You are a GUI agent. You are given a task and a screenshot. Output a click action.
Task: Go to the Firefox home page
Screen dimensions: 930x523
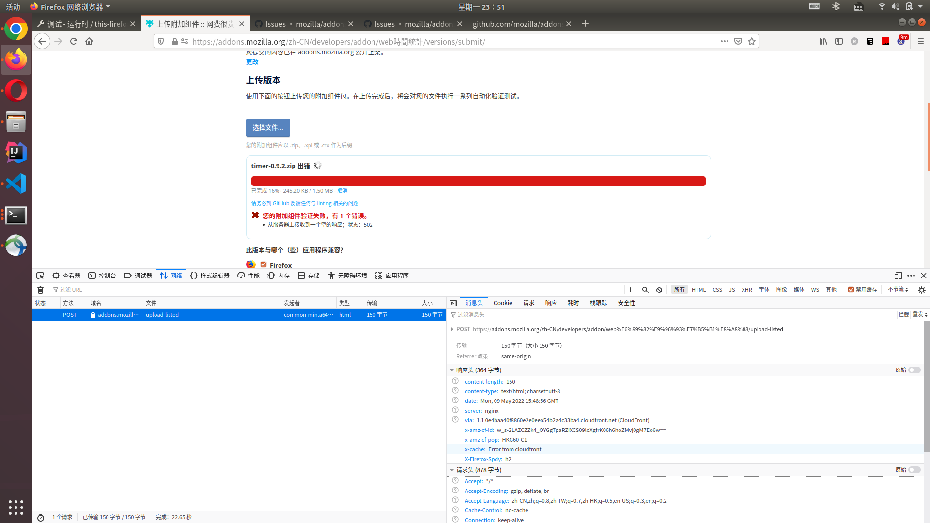pos(89,41)
